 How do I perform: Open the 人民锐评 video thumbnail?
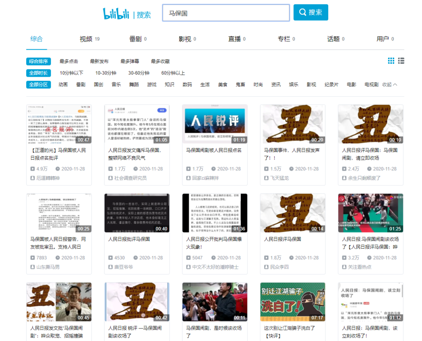pyautogui.click(x=215, y=124)
